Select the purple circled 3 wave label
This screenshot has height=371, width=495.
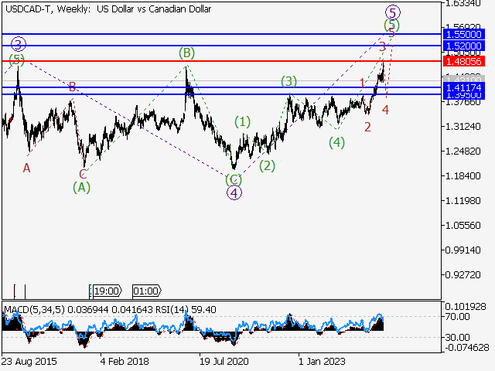pyautogui.click(x=19, y=44)
